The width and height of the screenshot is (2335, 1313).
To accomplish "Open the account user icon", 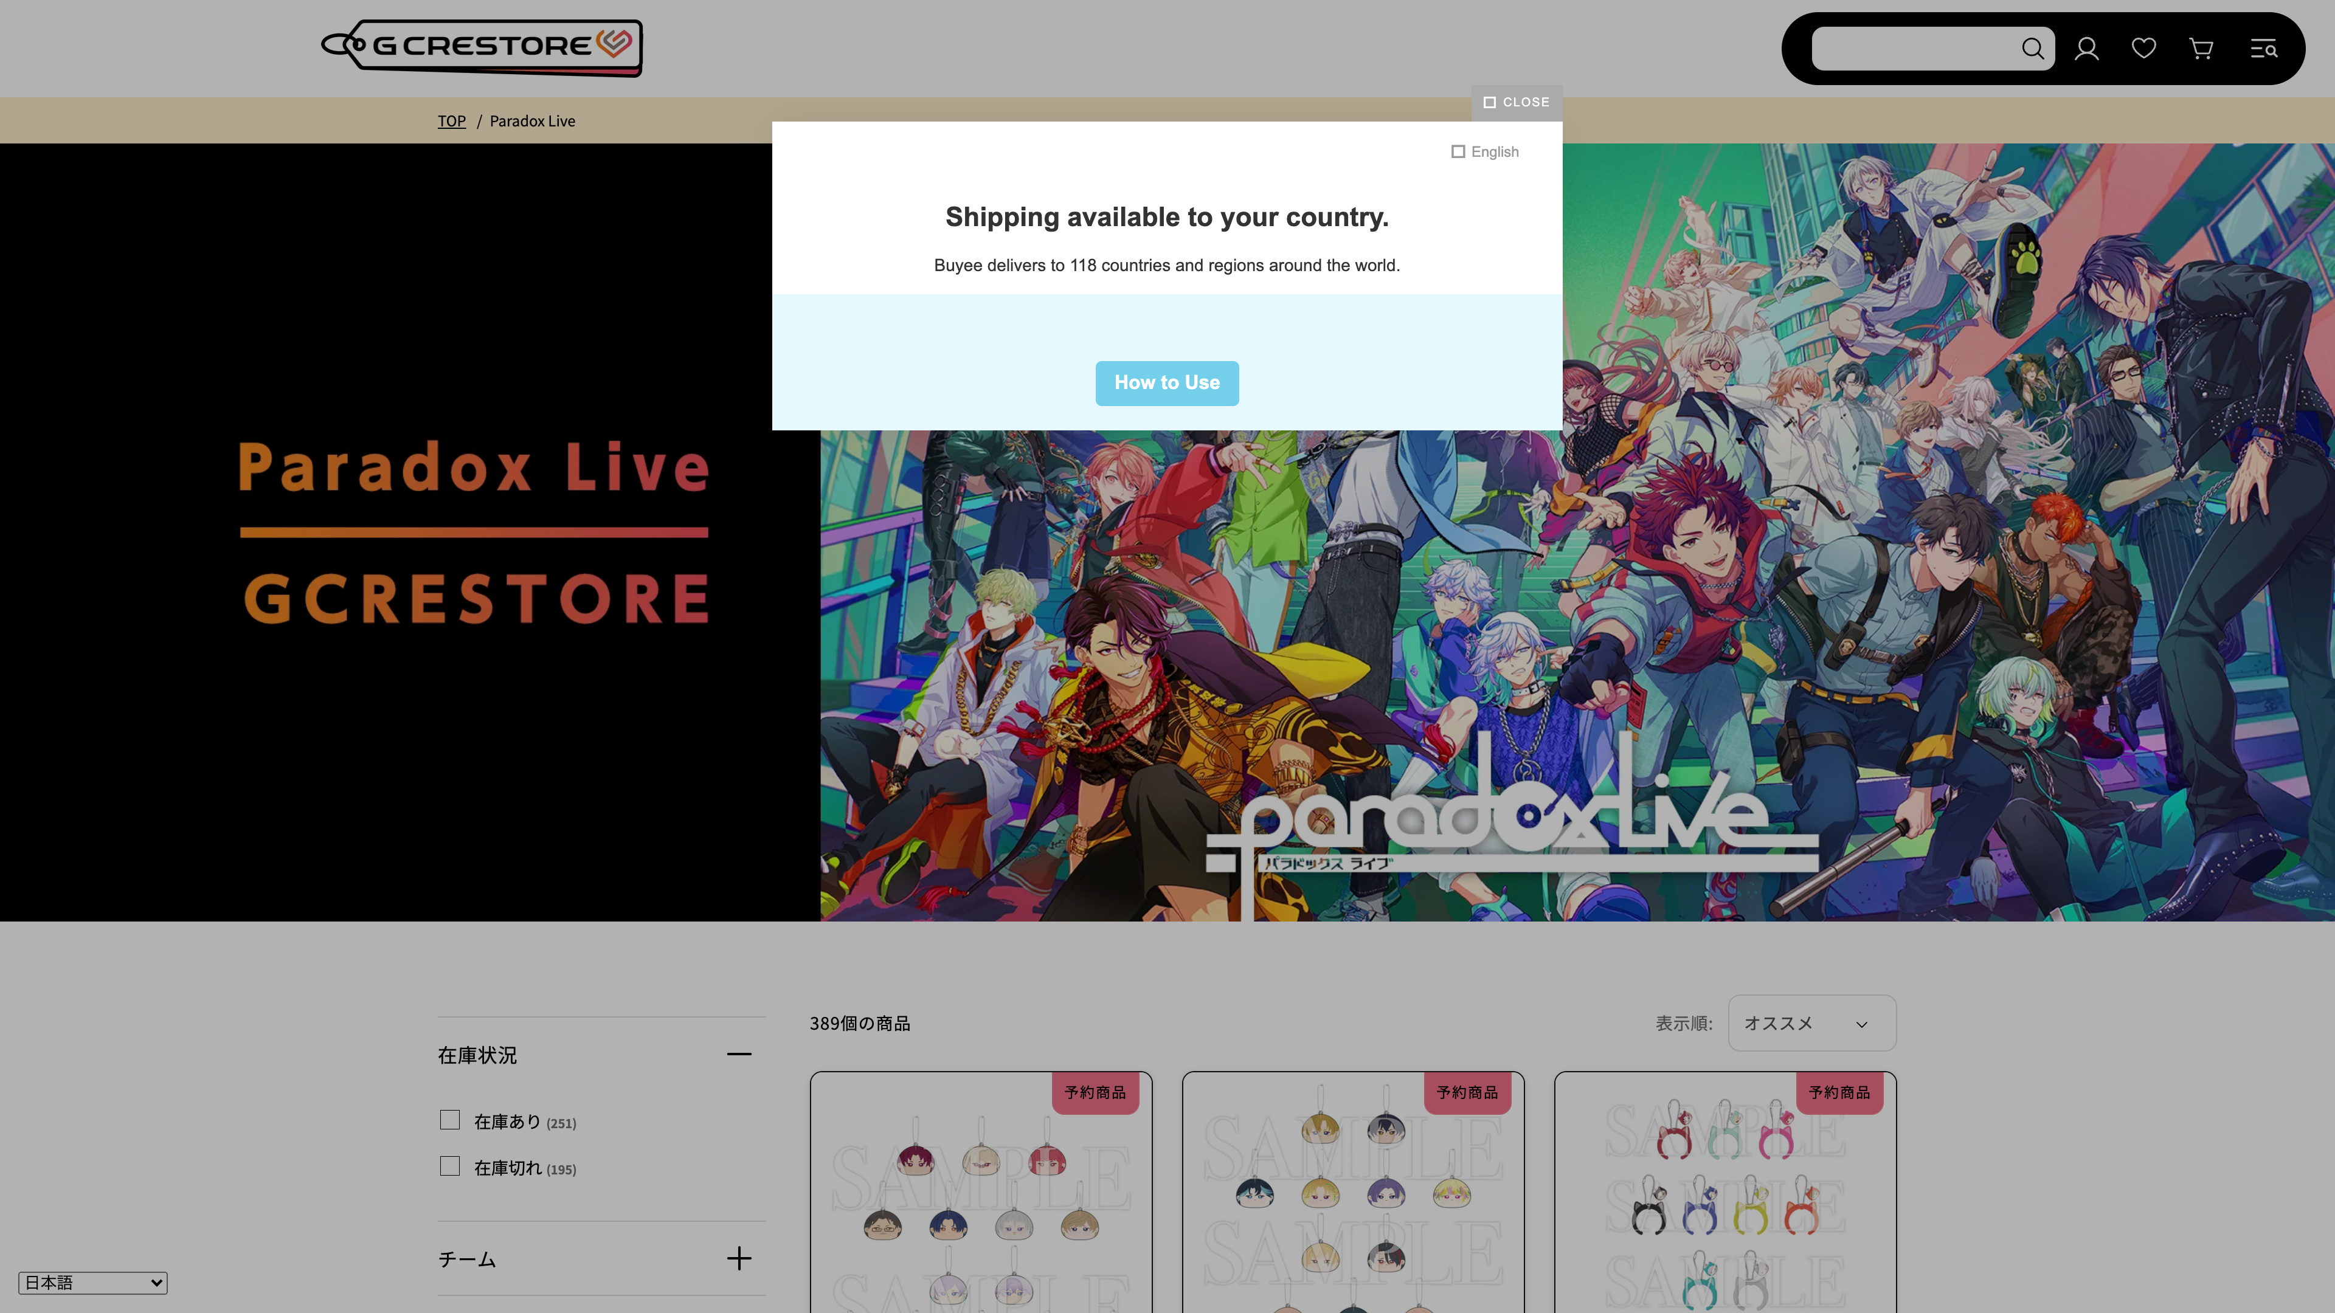I will point(2087,48).
